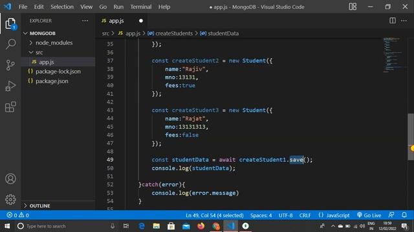Open the Explorer view in activity bar
Screen dimensions: 414x232
pos(10,24)
